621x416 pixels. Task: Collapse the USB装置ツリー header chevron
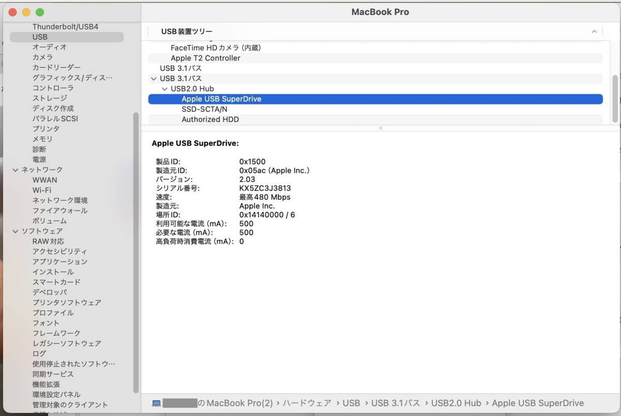pyautogui.click(x=594, y=32)
